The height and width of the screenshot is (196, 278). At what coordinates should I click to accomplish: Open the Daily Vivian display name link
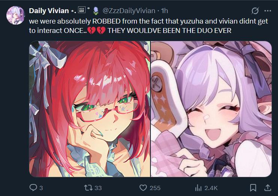(x=49, y=11)
